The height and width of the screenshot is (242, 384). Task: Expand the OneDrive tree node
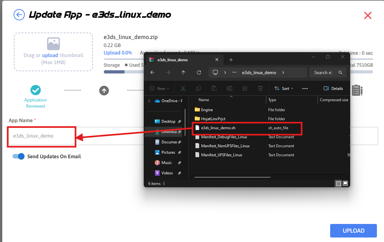point(149,101)
